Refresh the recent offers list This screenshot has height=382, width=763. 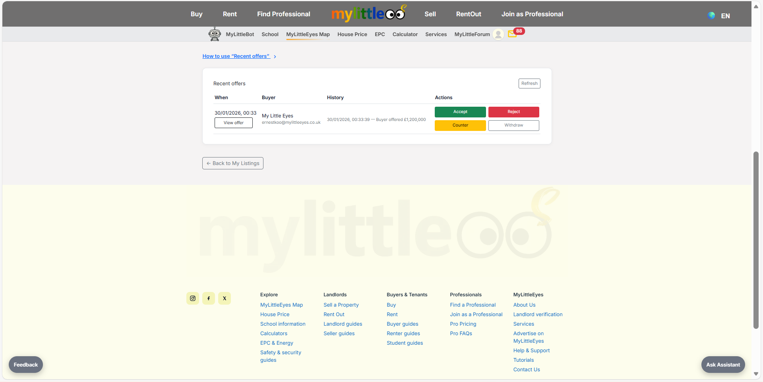(x=529, y=83)
